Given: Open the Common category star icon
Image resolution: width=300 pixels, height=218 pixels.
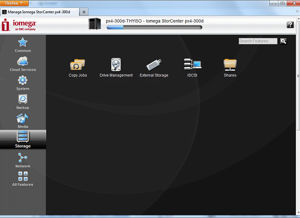Looking at the screenshot, I should pyautogui.click(x=23, y=42).
